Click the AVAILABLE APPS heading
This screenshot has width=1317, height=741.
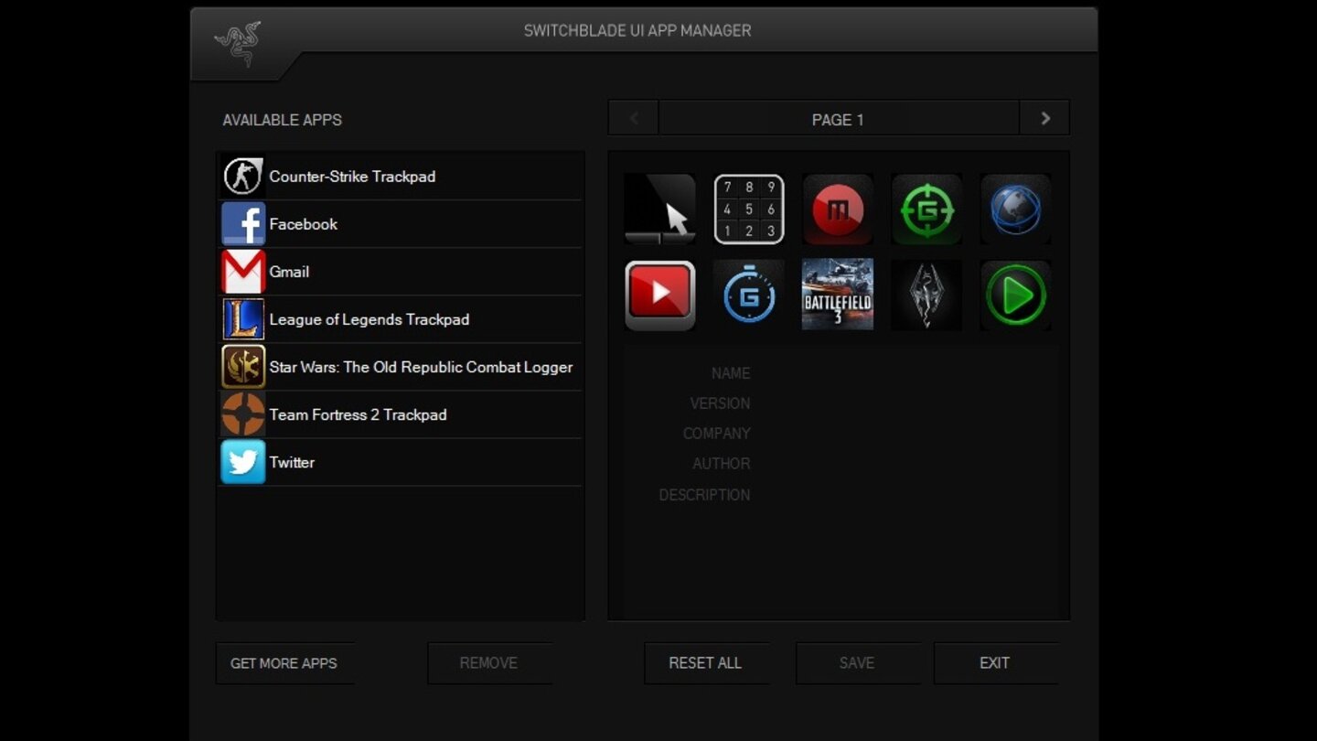[283, 120]
